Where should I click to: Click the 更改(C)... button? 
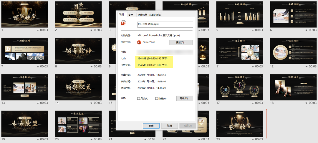tap(181, 42)
